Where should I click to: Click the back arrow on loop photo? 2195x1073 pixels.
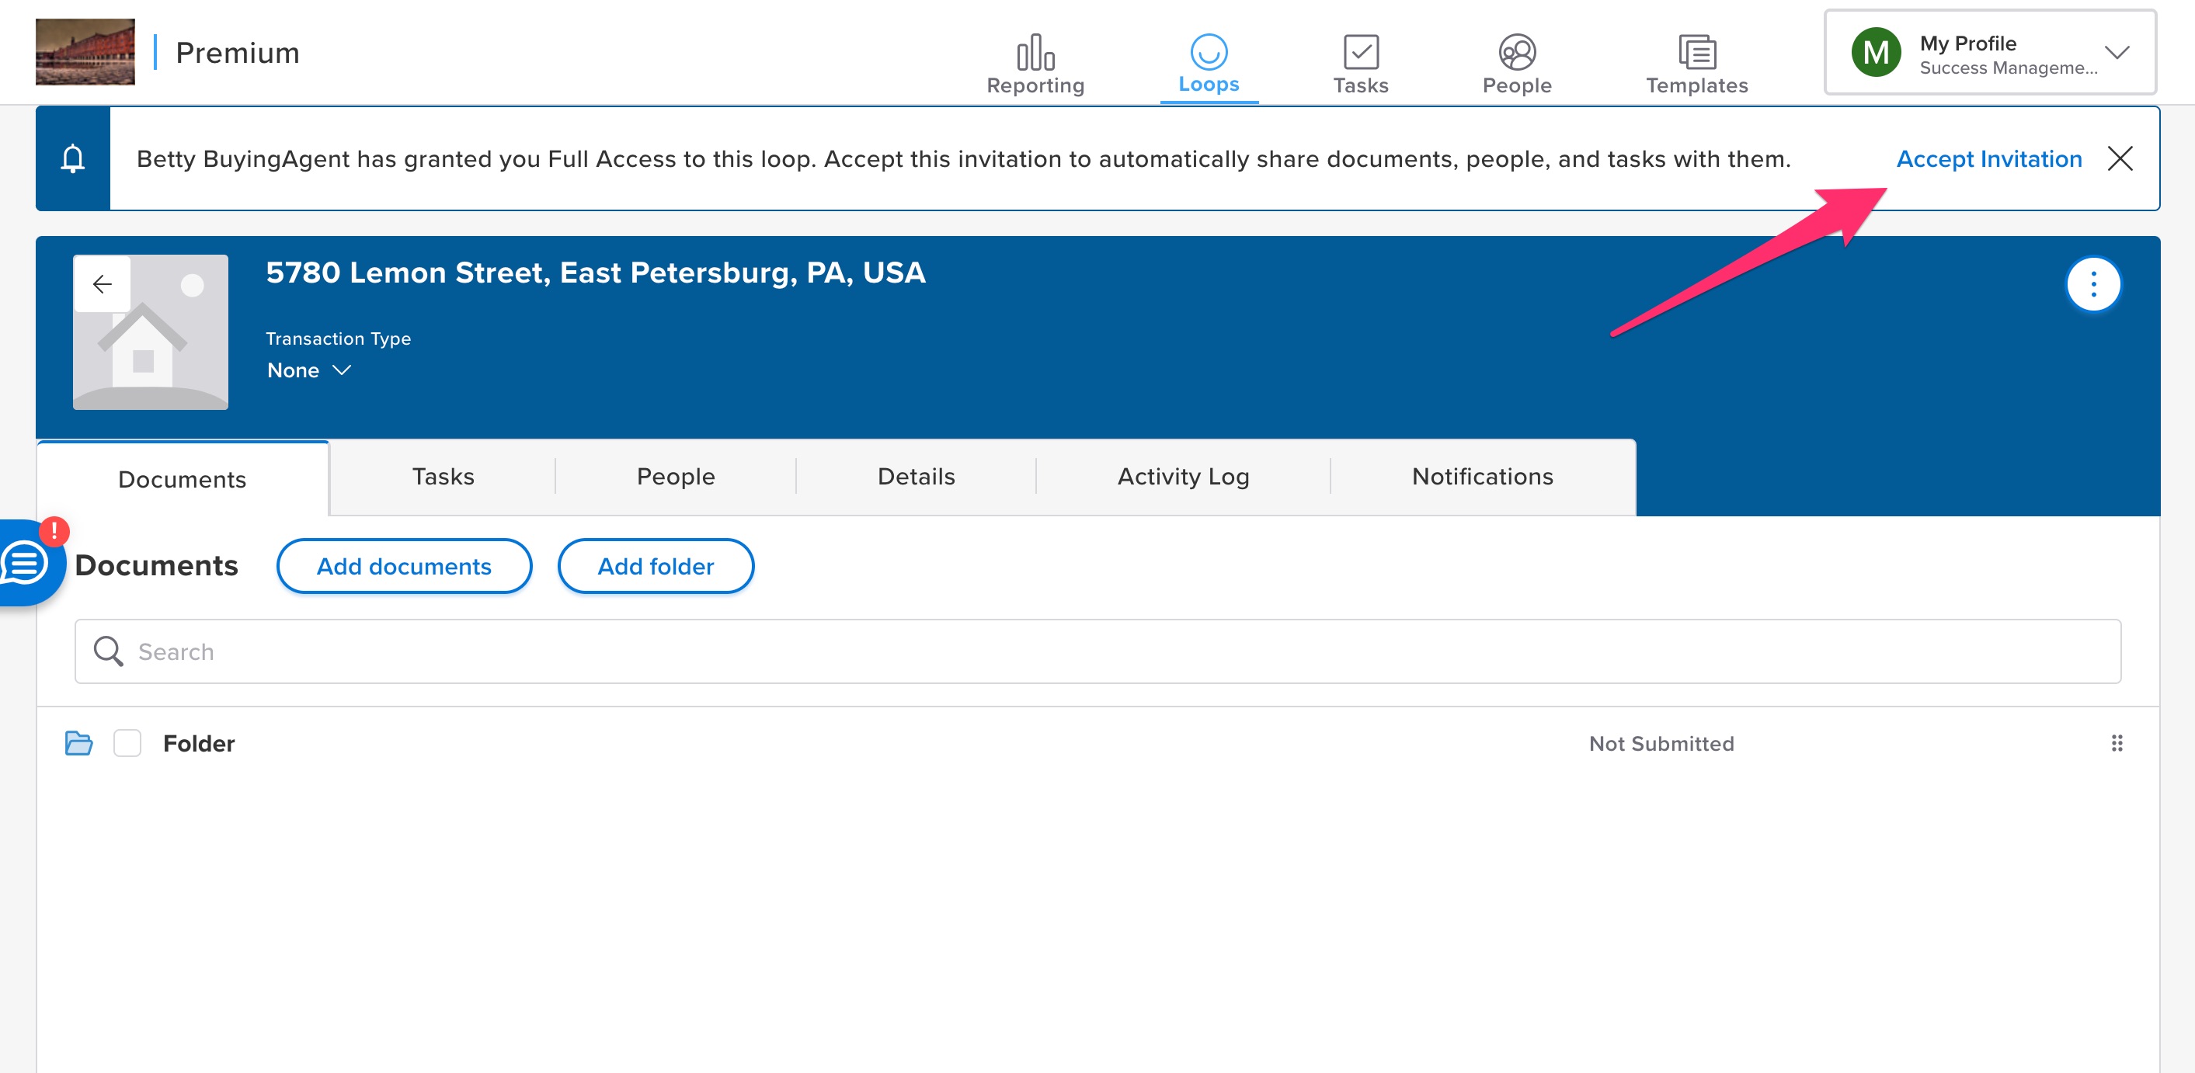103,283
